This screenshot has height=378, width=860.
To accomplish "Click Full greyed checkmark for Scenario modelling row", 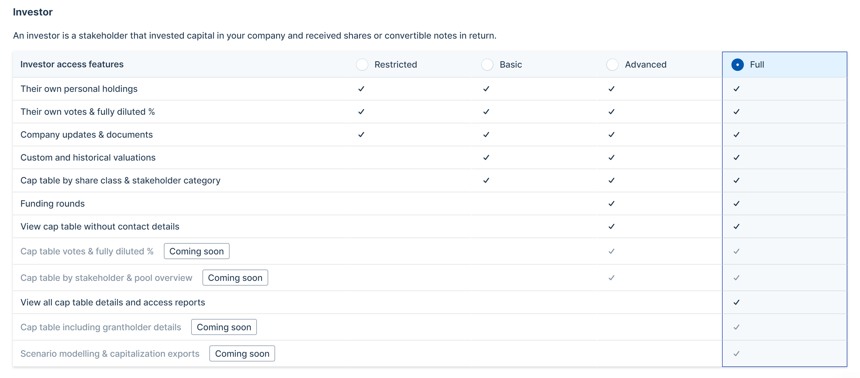I will (737, 353).
